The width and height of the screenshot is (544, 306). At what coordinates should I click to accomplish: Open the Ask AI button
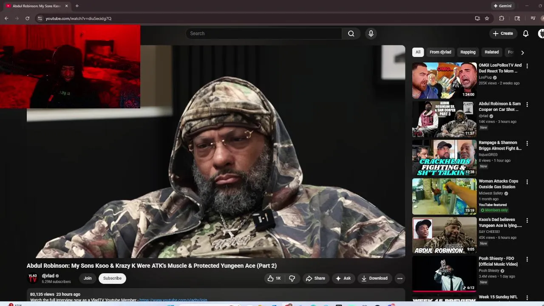(343, 278)
